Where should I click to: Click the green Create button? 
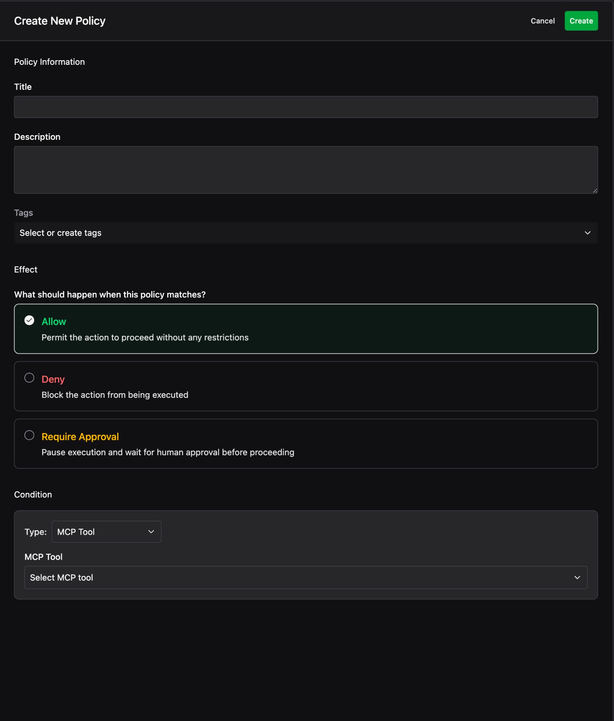pyautogui.click(x=581, y=21)
